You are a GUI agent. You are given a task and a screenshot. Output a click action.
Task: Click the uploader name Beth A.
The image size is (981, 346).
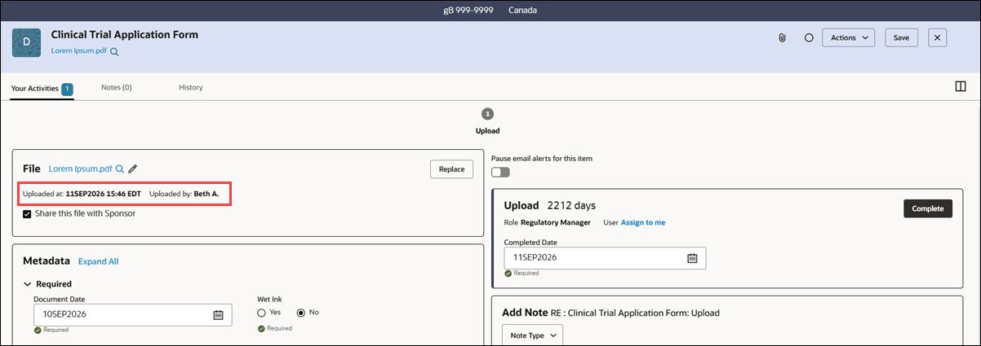[x=206, y=194]
